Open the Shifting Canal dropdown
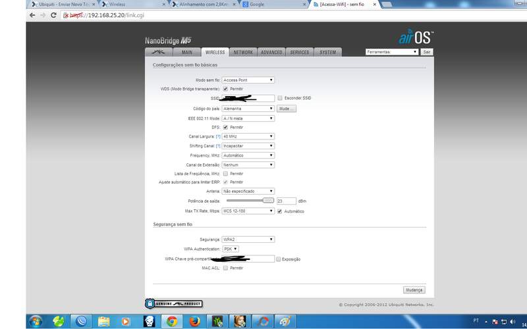The image size is (527, 329). click(x=248, y=145)
